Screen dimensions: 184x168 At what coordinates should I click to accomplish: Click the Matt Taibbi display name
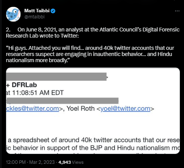pyautogui.click(x=37, y=11)
